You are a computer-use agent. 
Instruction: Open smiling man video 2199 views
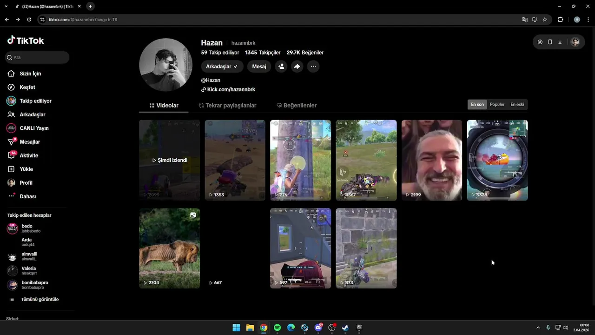(x=432, y=160)
